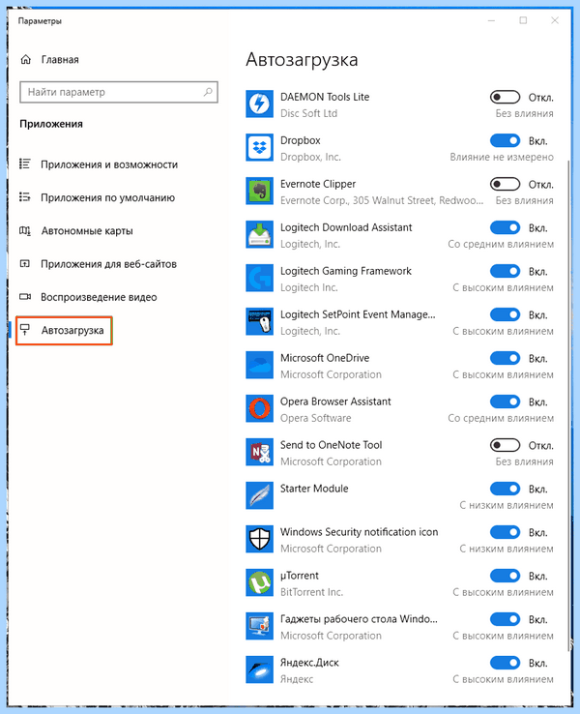Click the Starter Module name text
The width and height of the screenshot is (580, 714).
coord(314,489)
